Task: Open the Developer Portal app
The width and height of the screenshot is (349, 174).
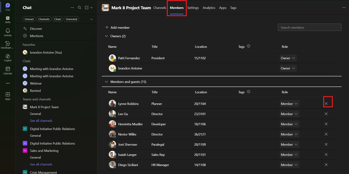Action: [x=8, y=45]
